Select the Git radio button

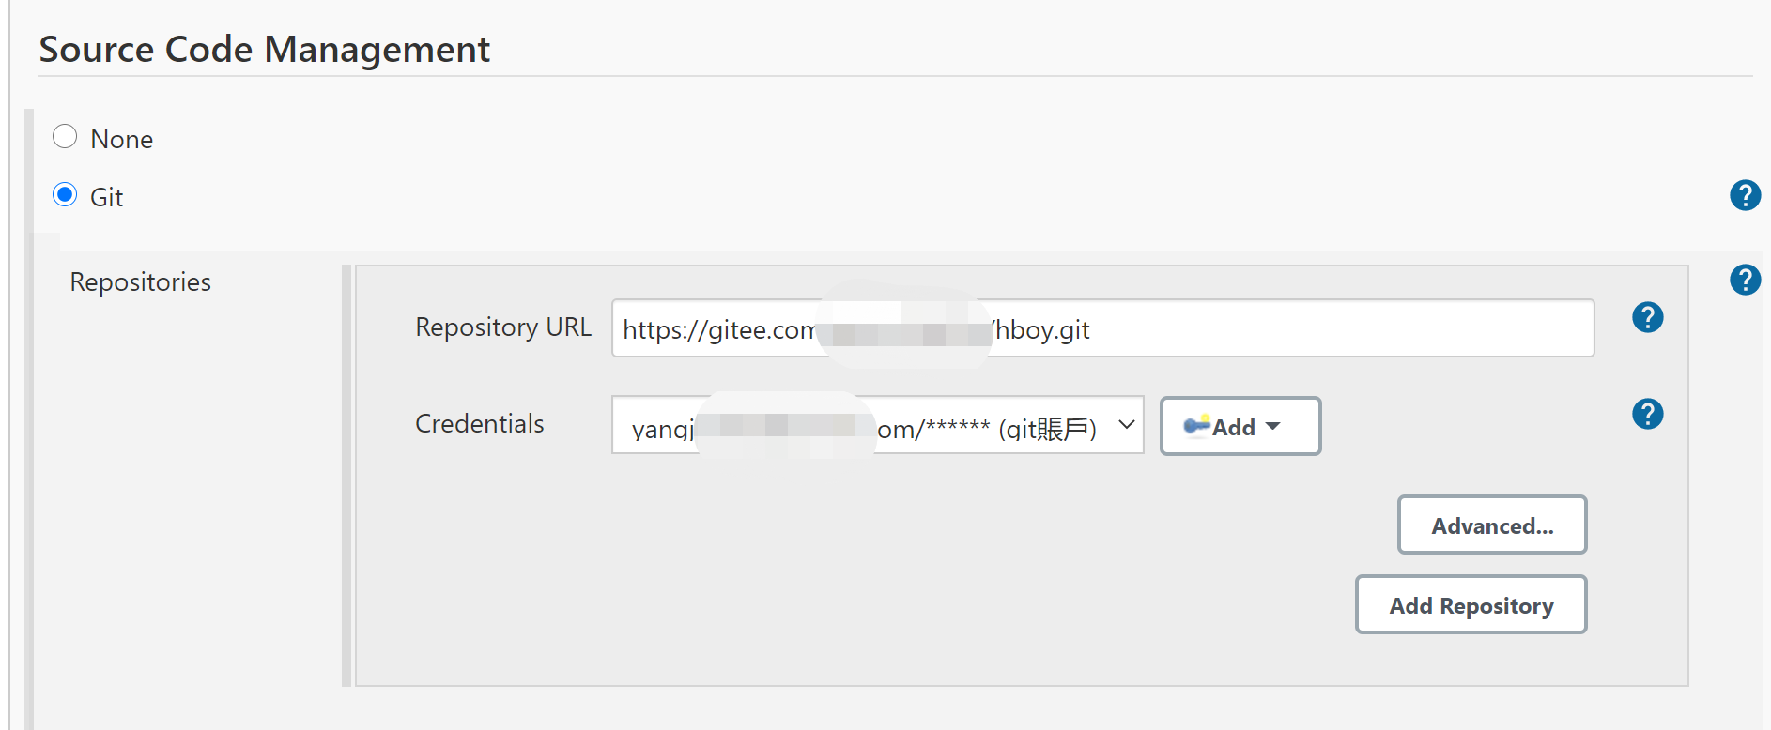coord(65,195)
